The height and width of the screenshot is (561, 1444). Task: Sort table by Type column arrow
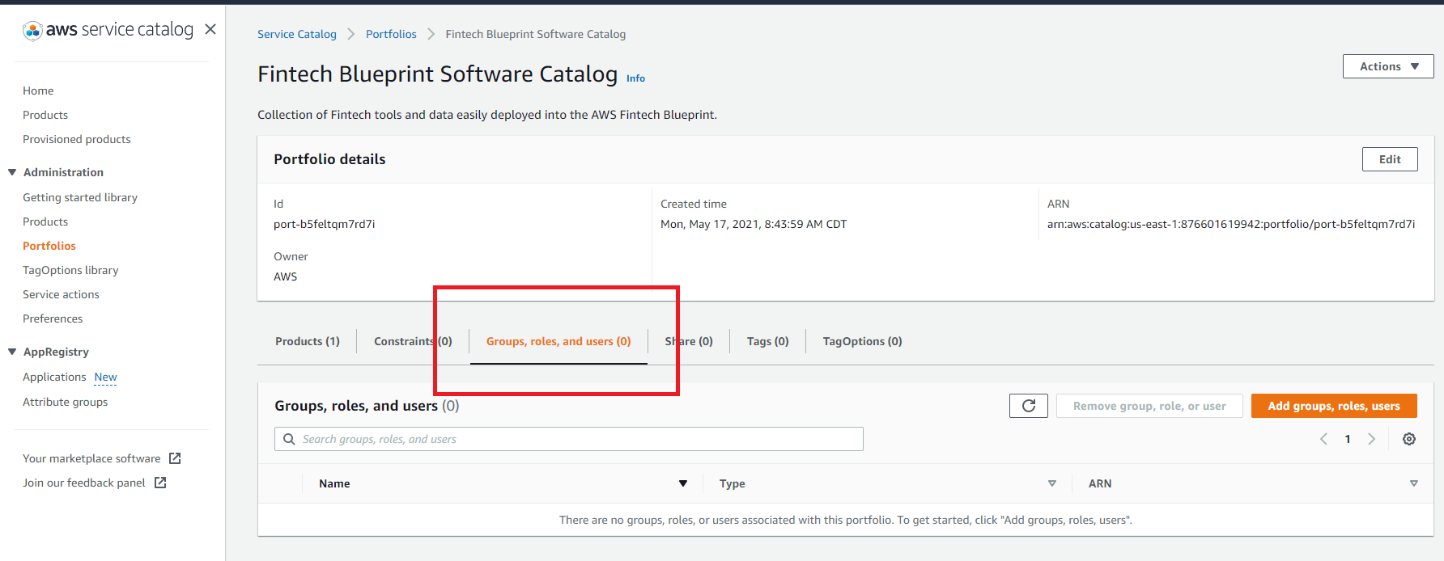1052,483
